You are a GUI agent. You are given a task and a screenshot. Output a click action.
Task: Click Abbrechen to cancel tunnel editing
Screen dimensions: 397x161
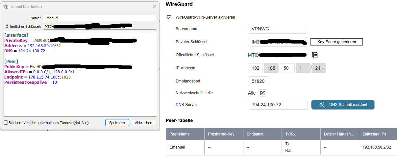click(144, 123)
